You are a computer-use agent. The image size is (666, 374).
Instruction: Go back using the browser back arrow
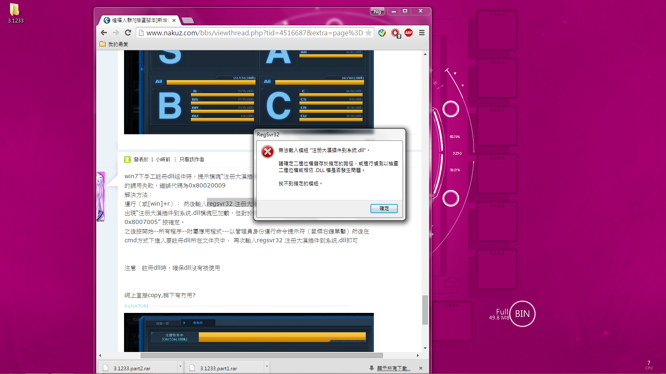click(104, 33)
